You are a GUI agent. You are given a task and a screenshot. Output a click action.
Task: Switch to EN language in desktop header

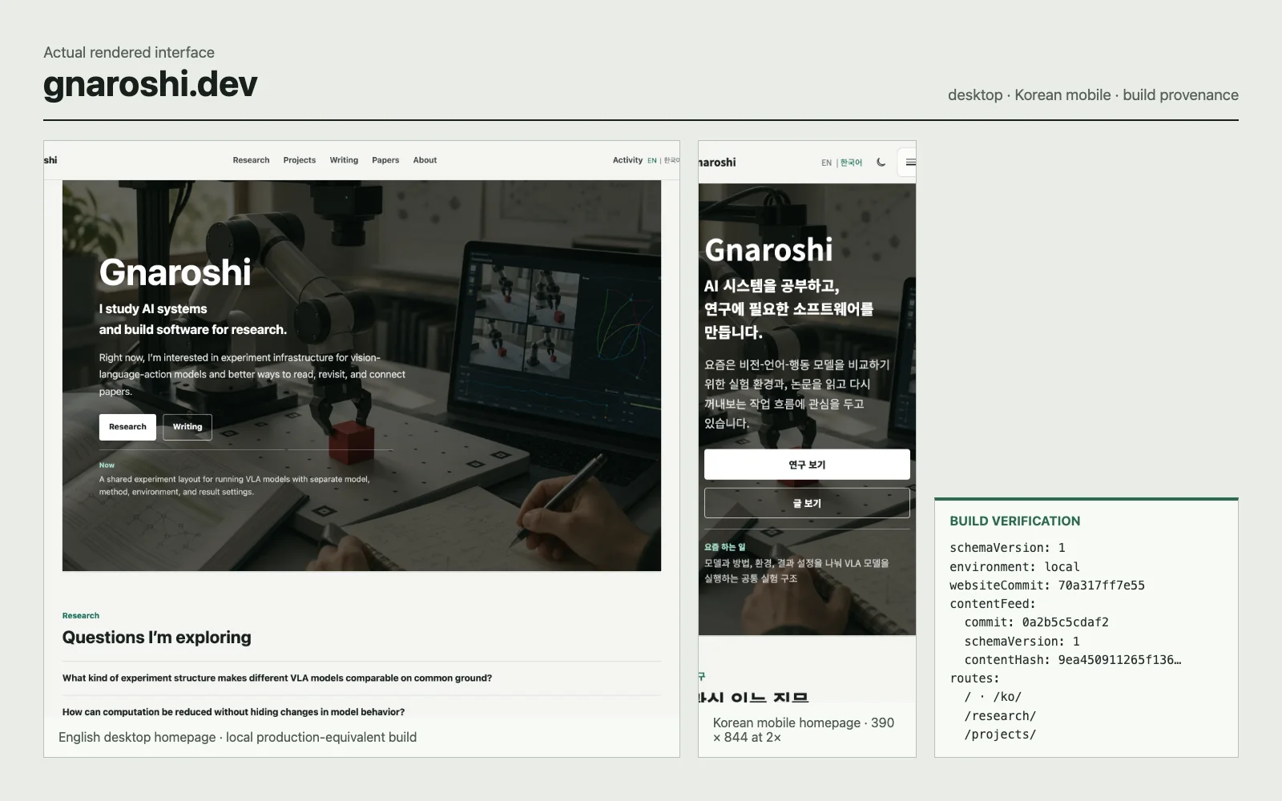click(652, 160)
